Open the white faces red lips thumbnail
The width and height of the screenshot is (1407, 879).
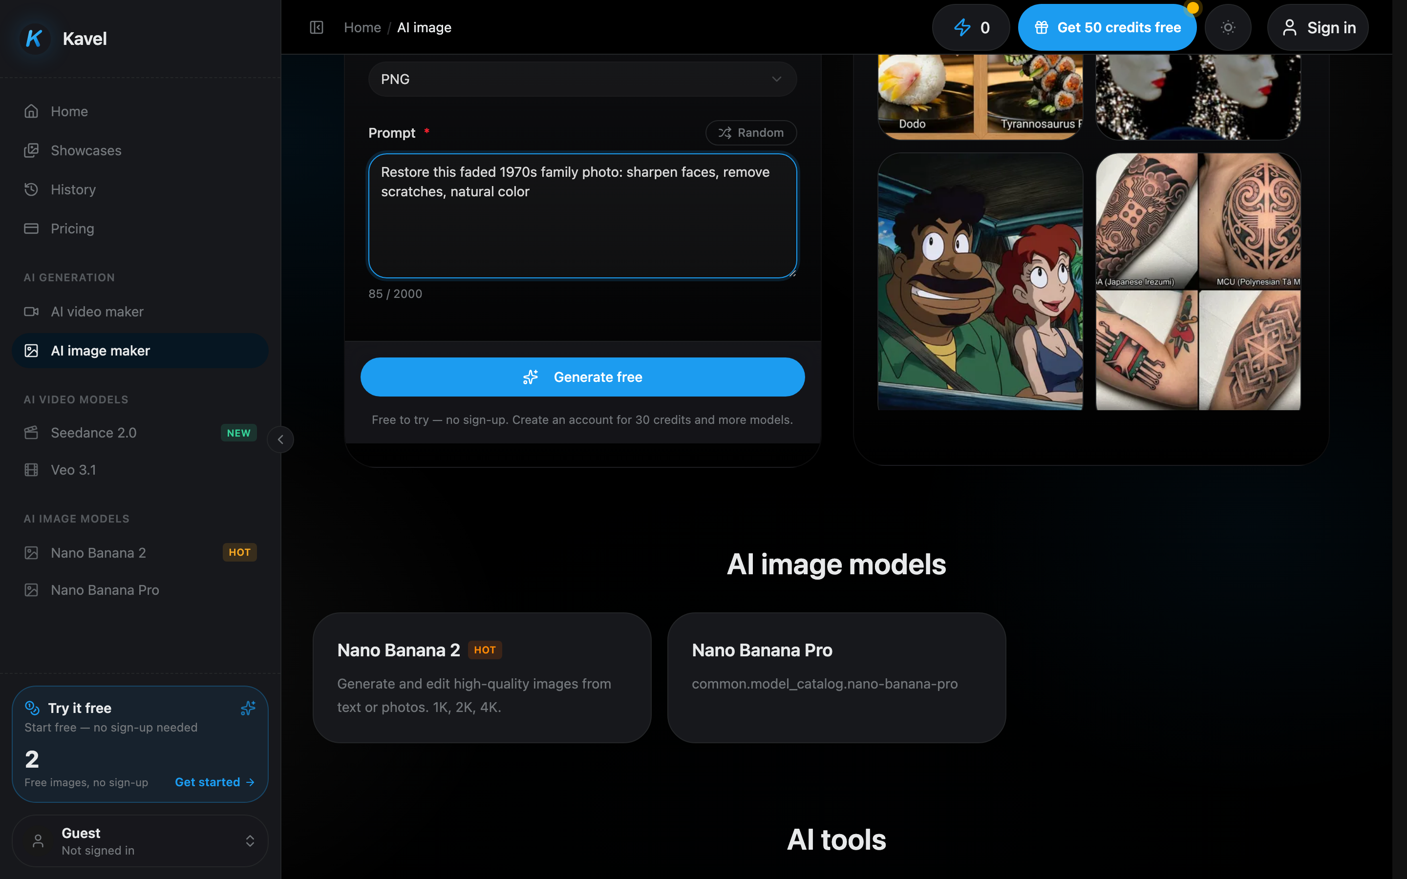coord(1198,97)
